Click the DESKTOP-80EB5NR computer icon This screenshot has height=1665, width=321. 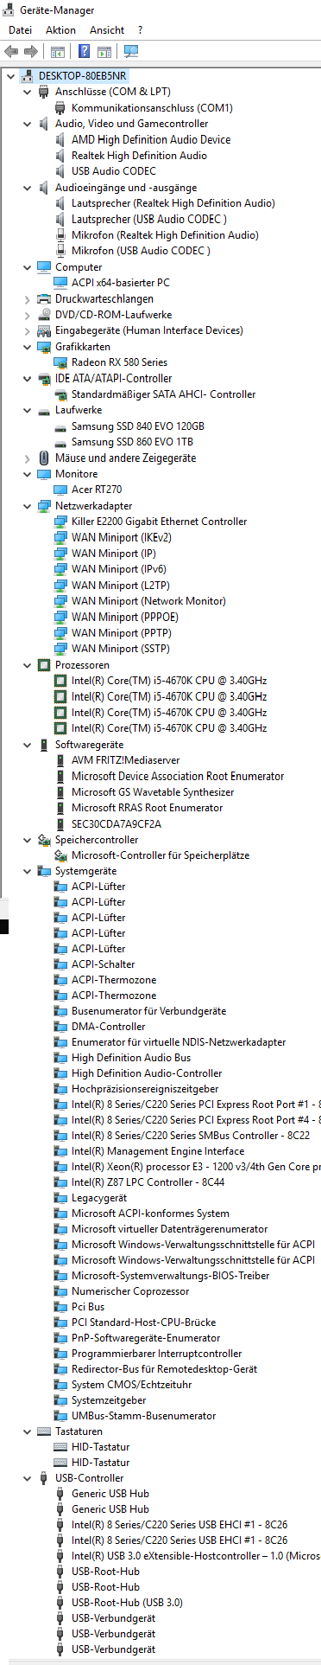[x=28, y=76]
